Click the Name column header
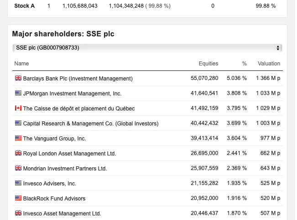This screenshot has height=220, width=297. [x=21, y=64]
